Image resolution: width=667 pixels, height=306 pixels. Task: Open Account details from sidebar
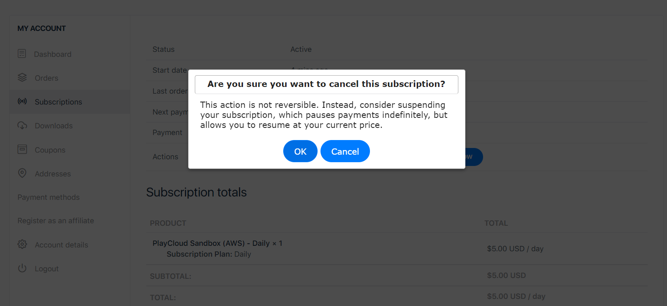point(61,245)
